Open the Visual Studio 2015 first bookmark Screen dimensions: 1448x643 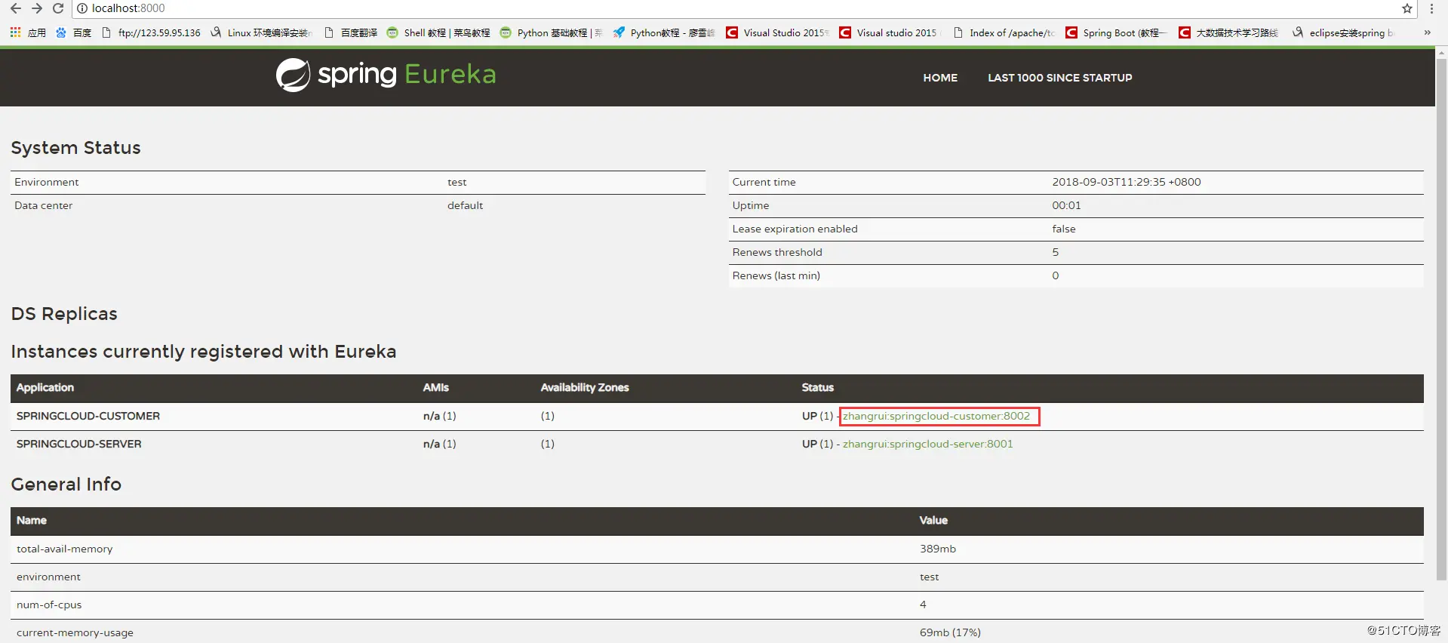click(x=777, y=32)
